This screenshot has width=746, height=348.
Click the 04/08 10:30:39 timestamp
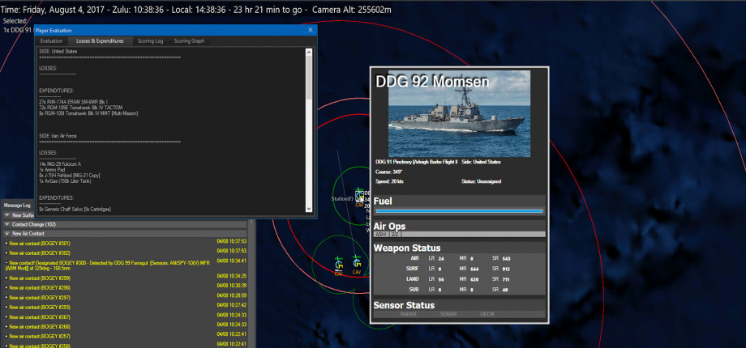pyautogui.click(x=231, y=286)
